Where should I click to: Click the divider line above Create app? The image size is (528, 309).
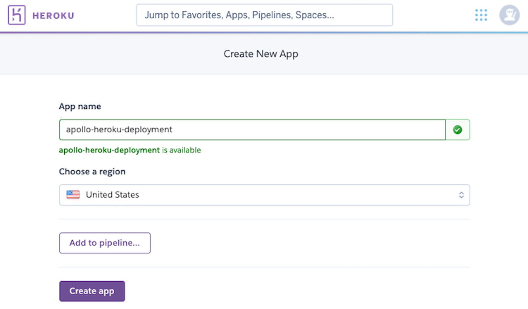(264, 267)
